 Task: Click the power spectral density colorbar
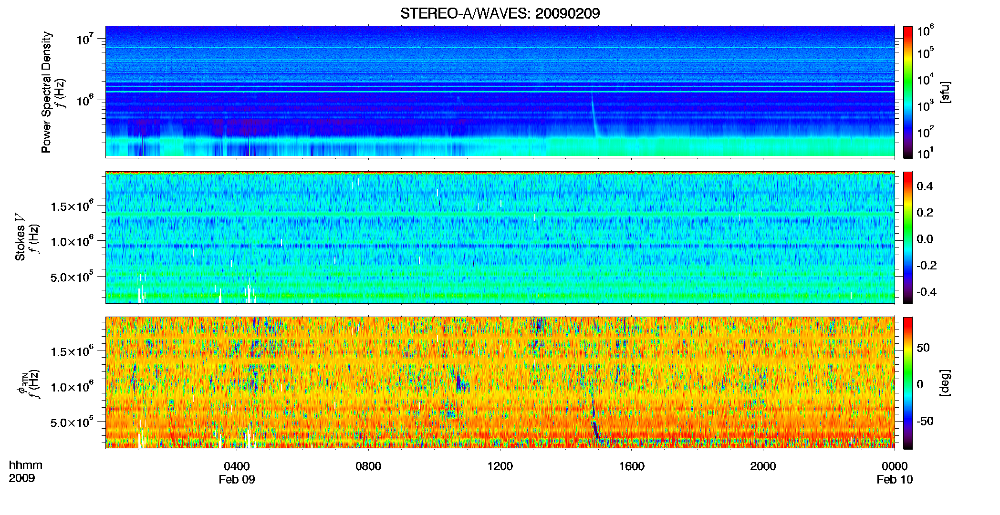point(908,92)
